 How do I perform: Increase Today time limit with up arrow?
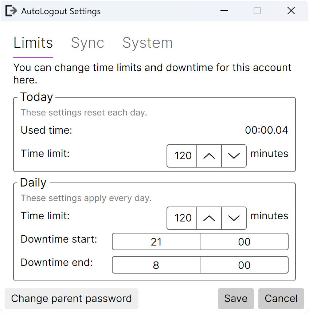click(209, 156)
